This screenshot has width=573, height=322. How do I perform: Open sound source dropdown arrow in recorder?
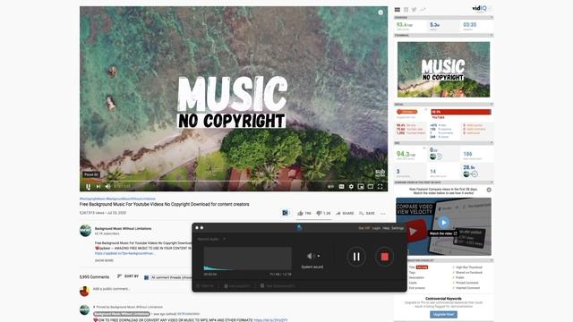(x=319, y=256)
